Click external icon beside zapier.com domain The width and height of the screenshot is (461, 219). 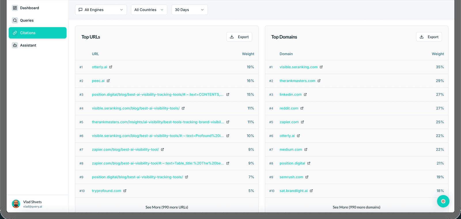pyautogui.click(x=303, y=122)
